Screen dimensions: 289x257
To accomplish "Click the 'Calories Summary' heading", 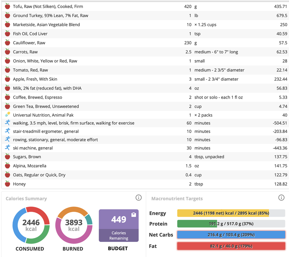I will [26, 199].
